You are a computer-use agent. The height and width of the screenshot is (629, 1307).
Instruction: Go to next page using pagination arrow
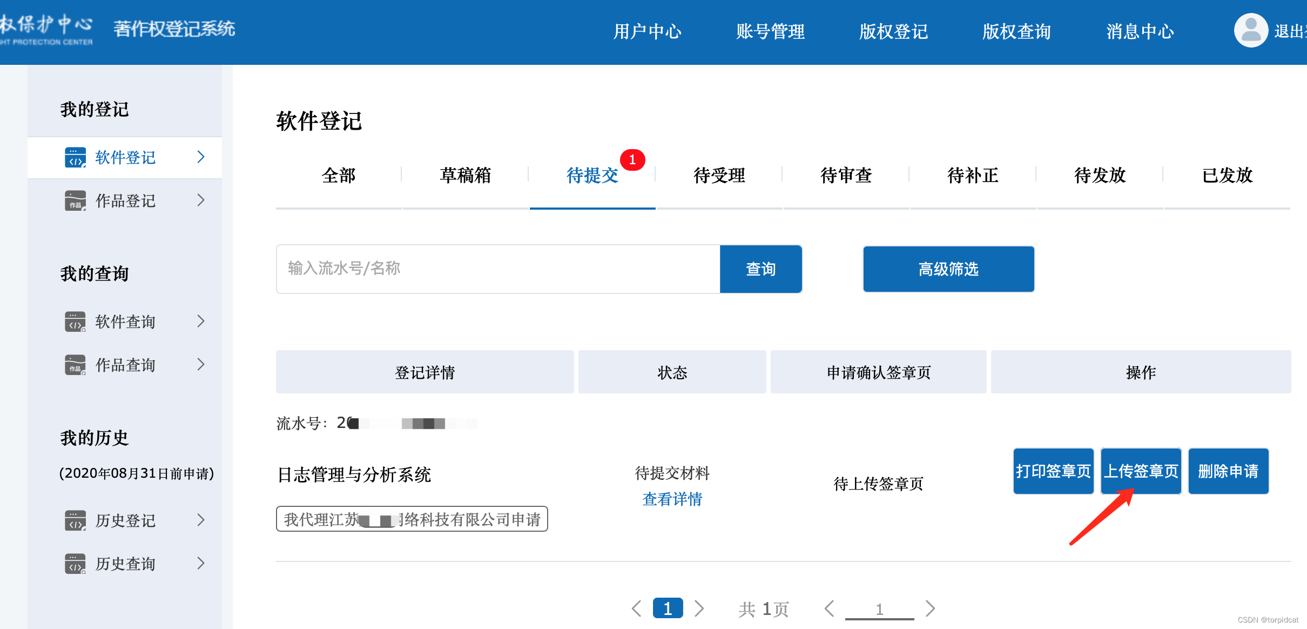699,608
